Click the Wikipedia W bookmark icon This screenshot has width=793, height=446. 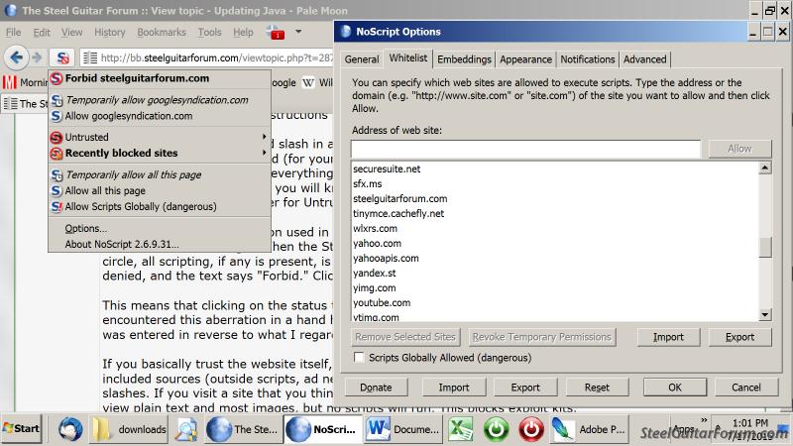tap(308, 82)
